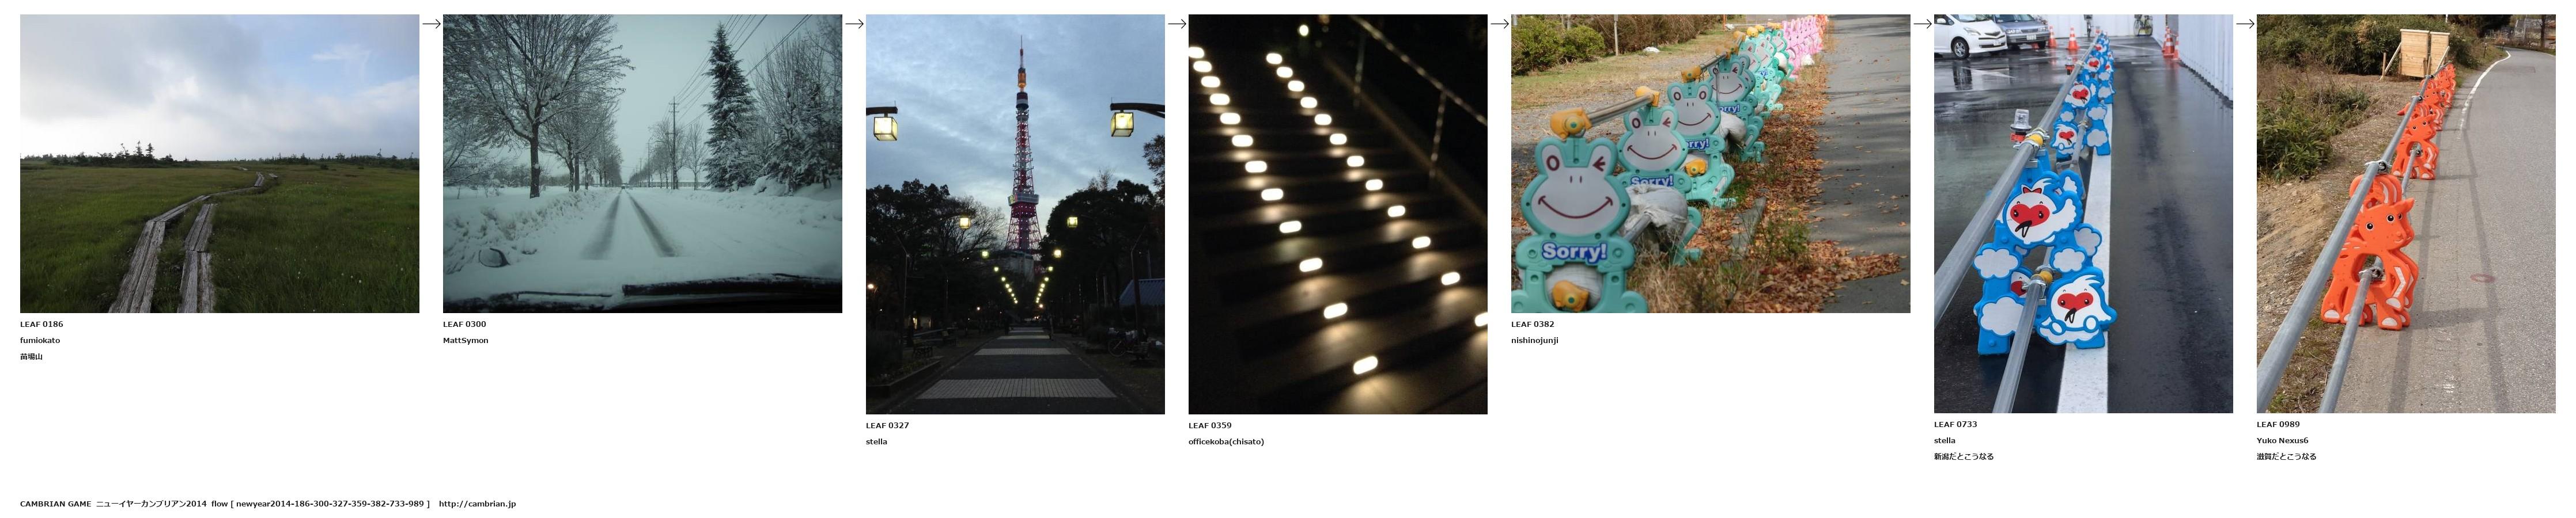Click the arrow after the snowy road photo
Viewport: 2576px width, 518px height.
point(854,24)
